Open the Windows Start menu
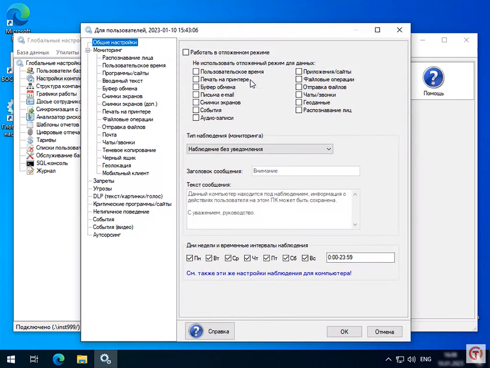 point(11,359)
